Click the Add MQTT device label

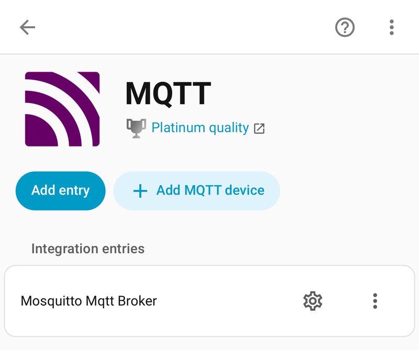coord(210,190)
